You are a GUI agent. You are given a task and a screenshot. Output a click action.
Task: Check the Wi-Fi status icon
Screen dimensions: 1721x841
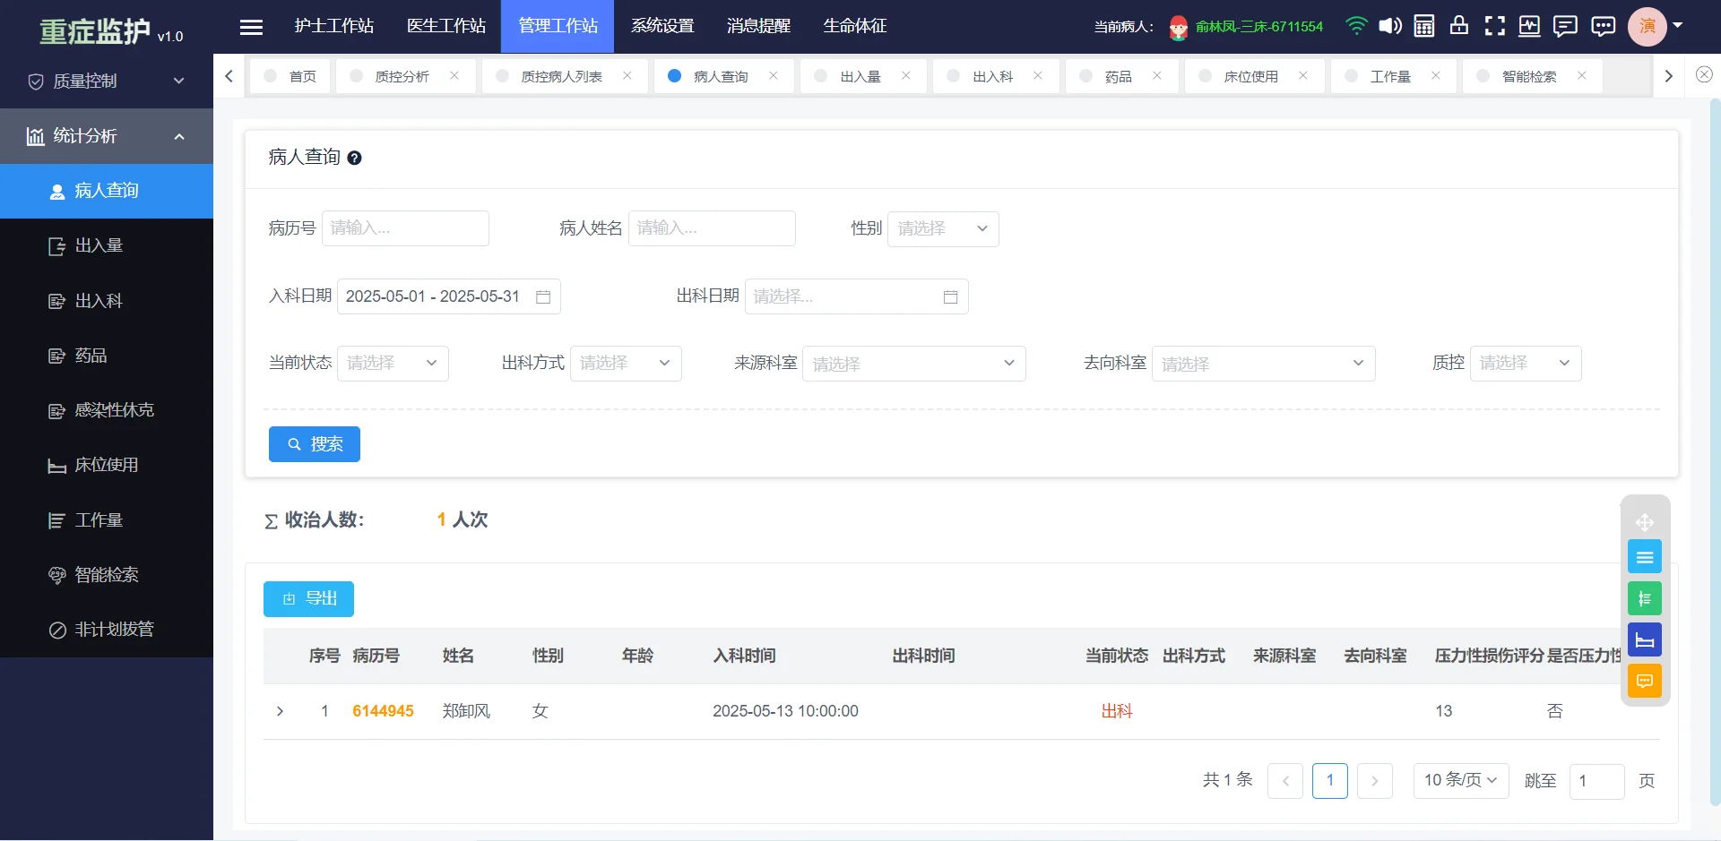(x=1356, y=26)
